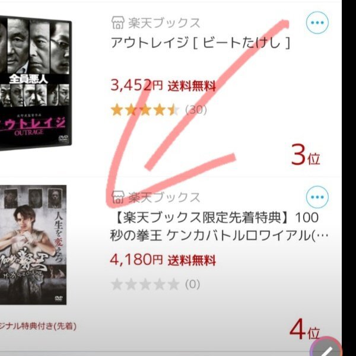Open the (0) reviews count
This screenshot has width=356, height=356.
pyautogui.click(x=192, y=284)
